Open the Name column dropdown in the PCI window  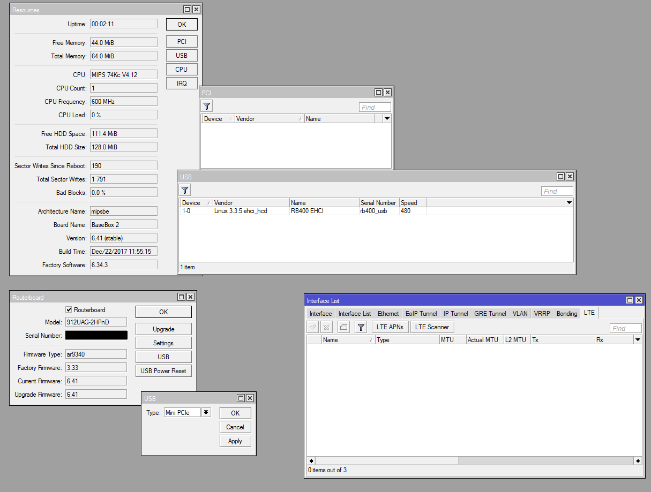[387, 118]
